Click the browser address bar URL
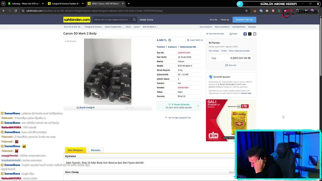Screen dimensions: 322x181 (94, 11)
